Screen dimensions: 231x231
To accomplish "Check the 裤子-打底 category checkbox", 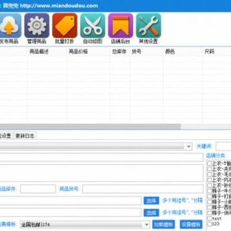I will (x=210, y=196).
